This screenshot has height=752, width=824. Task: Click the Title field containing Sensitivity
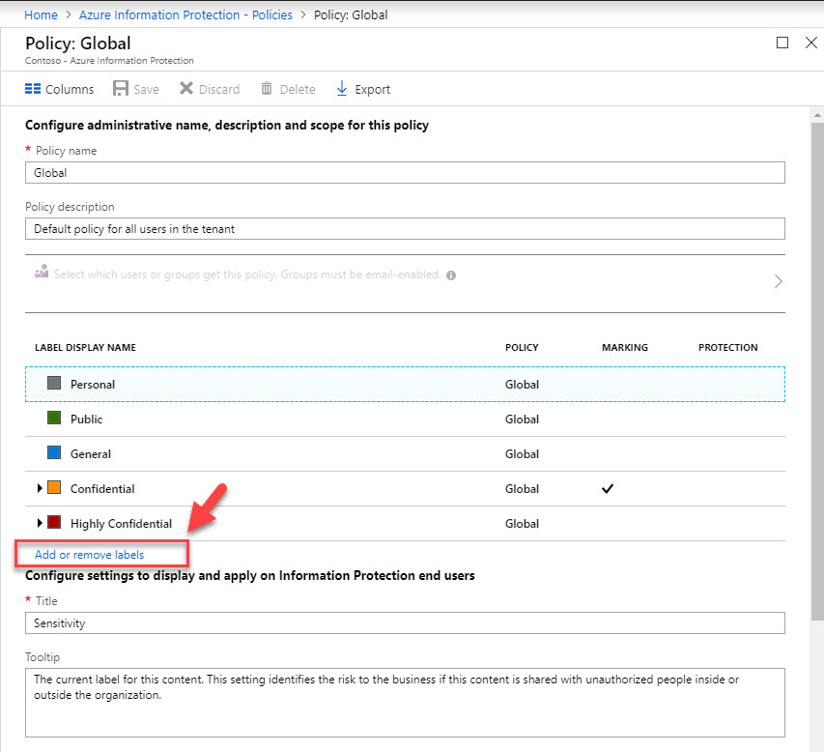point(405,623)
